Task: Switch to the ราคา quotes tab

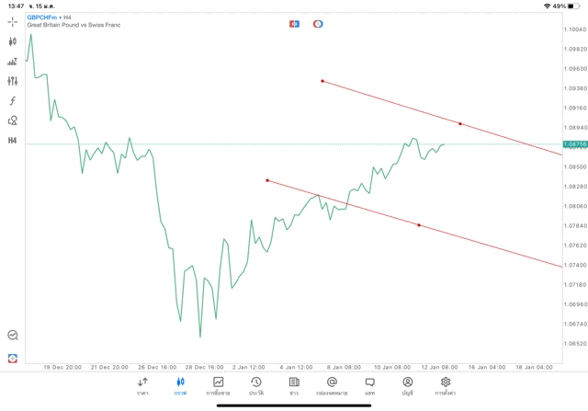Action: tap(142, 385)
